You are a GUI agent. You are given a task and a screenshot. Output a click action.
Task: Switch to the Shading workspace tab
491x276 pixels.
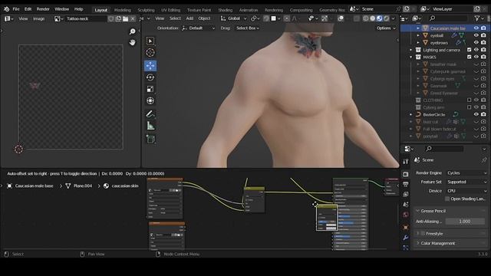(225, 10)
